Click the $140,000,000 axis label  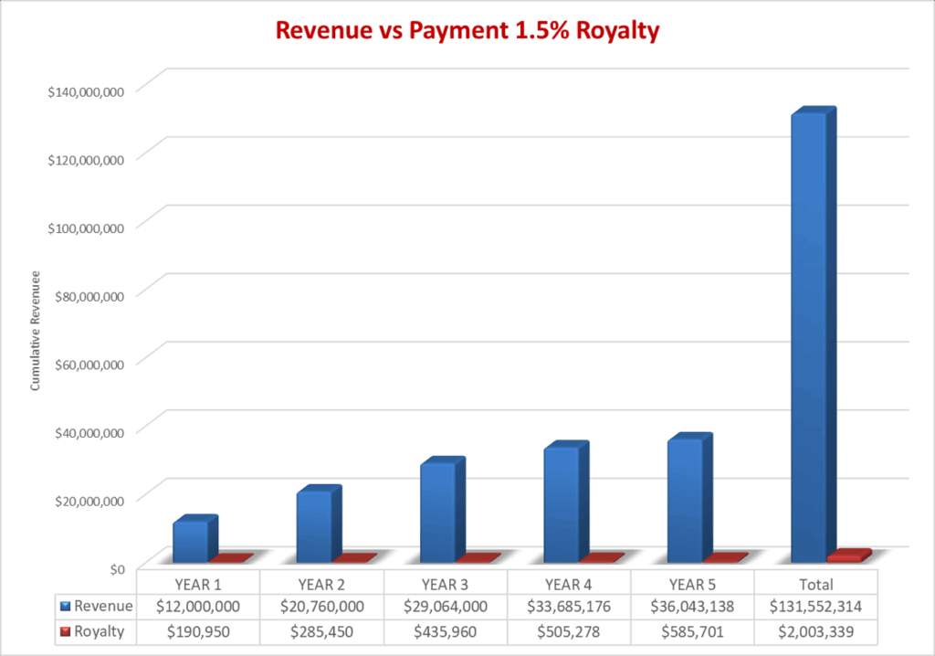[x=89, y=90]
